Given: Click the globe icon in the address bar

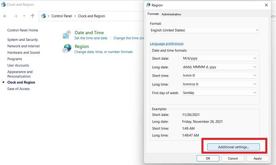Looking at the screenshot, I should [43, 16].
